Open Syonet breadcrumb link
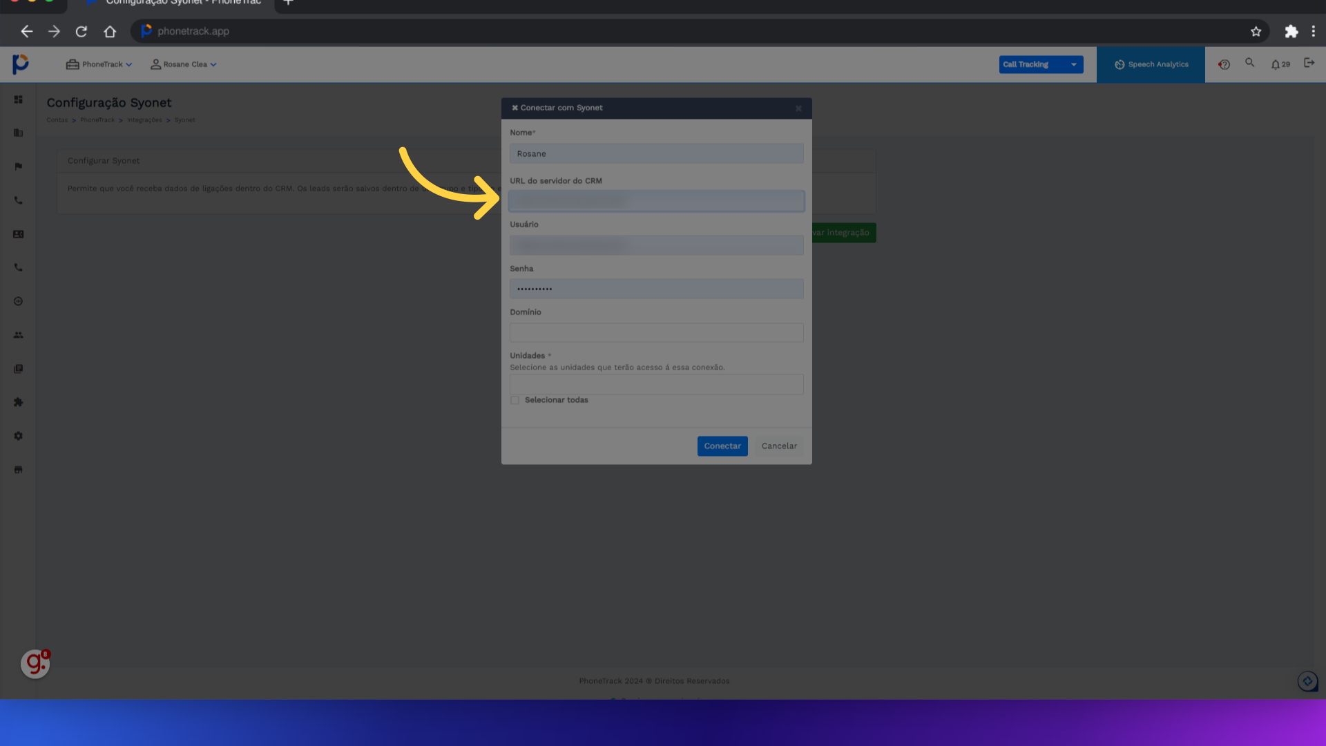 tap(184, 120)
